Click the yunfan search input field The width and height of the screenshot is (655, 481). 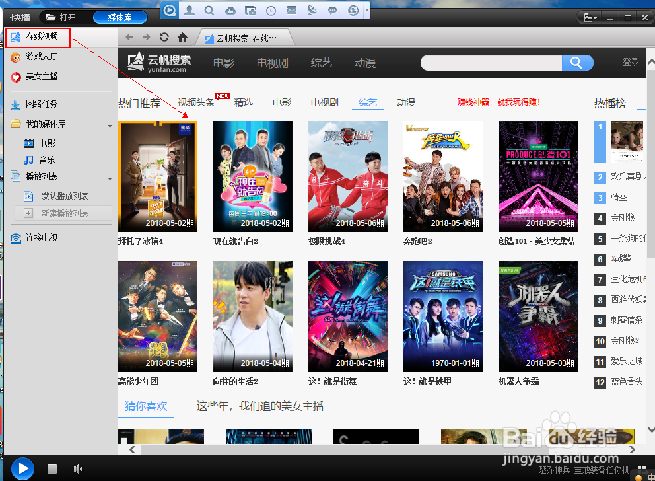[x=491, y=63]
